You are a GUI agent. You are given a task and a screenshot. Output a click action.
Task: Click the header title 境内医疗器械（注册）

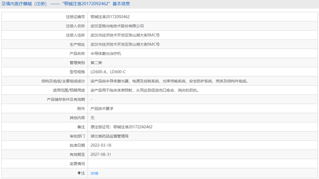(x=26, y=4)
